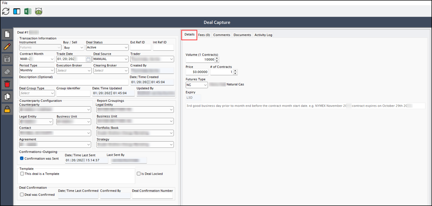Click the Group Identifier field

73,93
